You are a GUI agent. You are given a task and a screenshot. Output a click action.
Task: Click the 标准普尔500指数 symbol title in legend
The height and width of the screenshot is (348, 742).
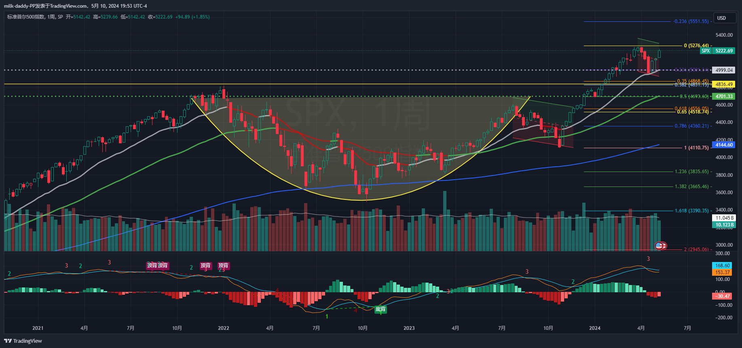(26, 17)
